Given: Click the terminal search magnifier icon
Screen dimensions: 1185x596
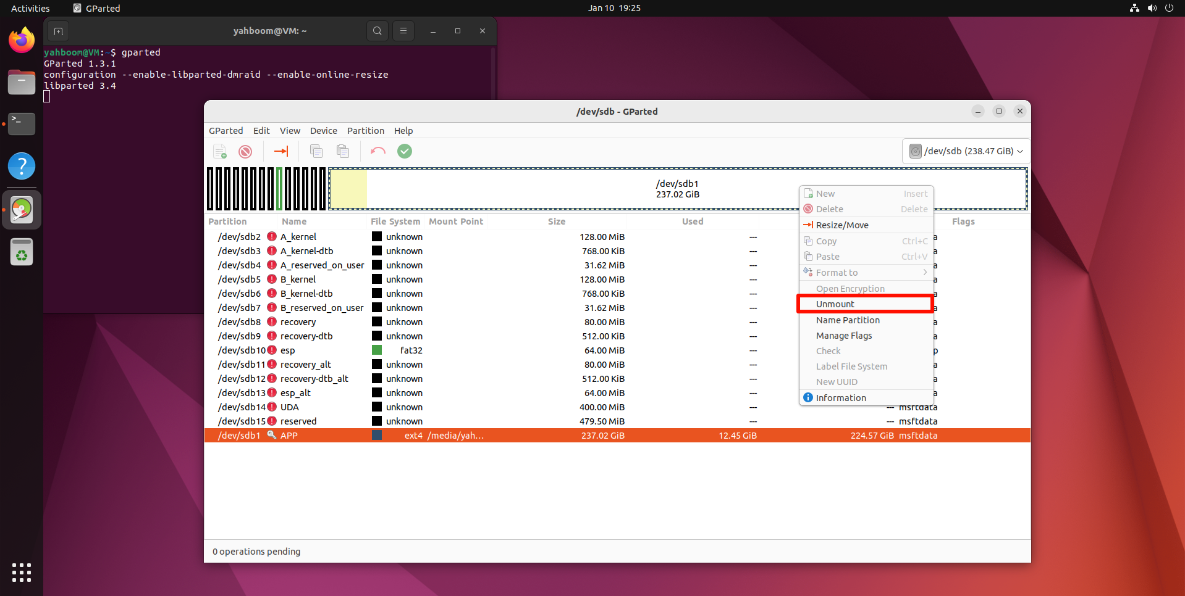Looking at the screenshot, I should point(377,31).
